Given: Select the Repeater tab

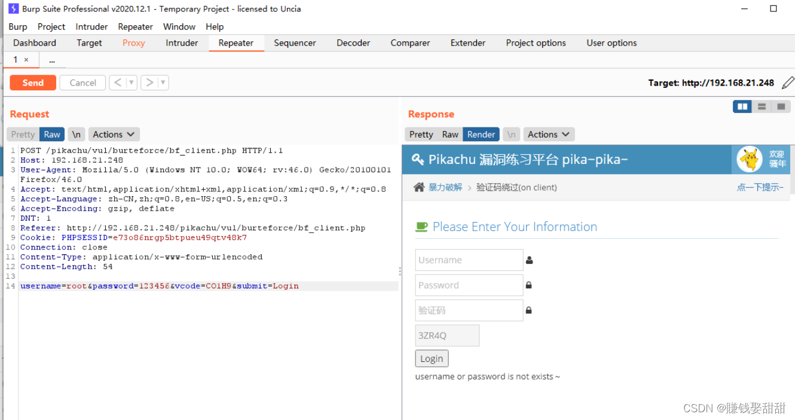Looking at the screenshot, I should coord(236,43).
